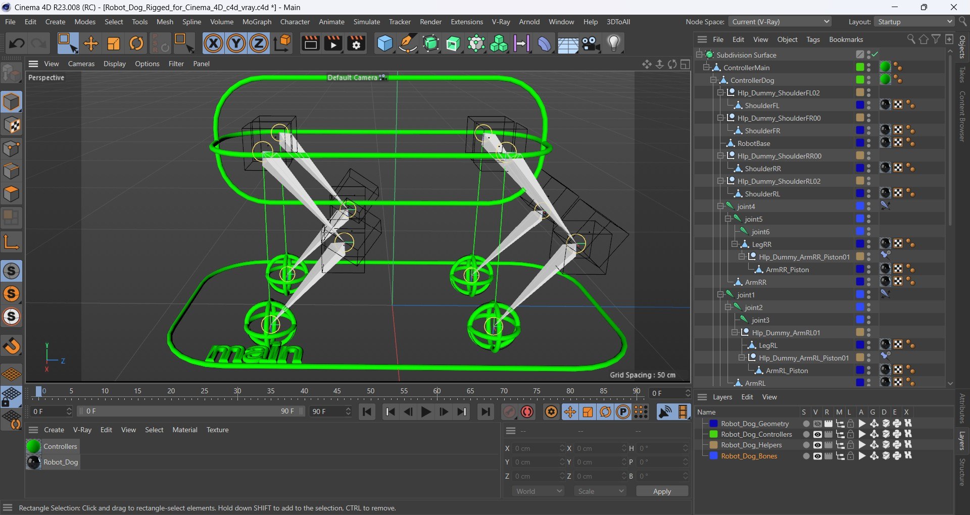Play the animation forward
This screenshot has height=515, width=970.
point(426,412)
